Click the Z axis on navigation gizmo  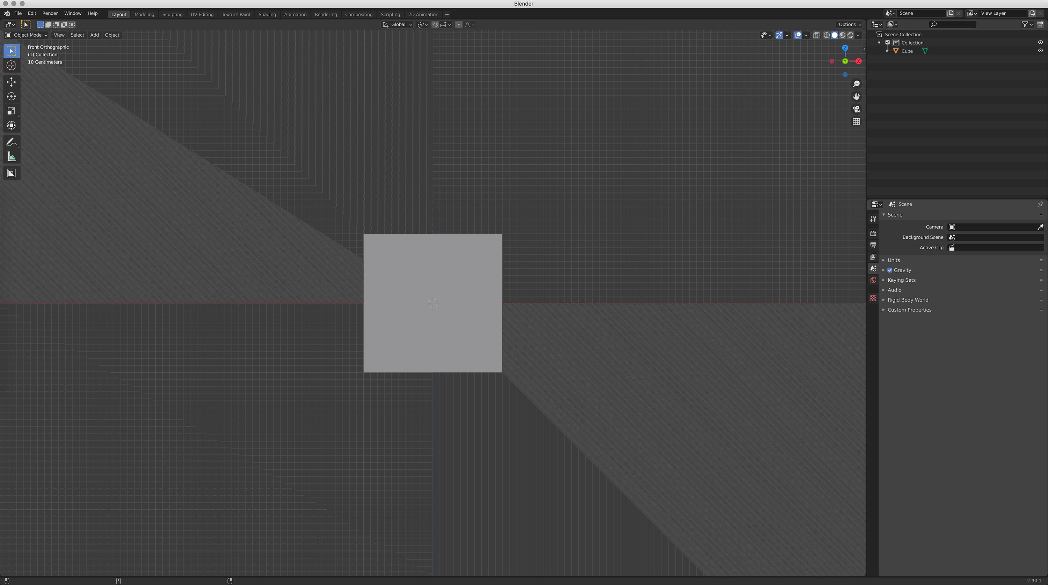[x=845, y=47]
